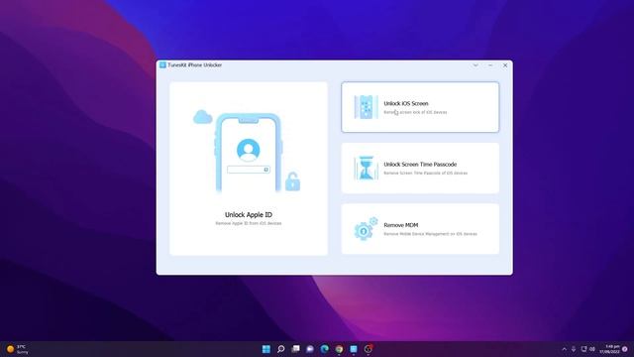The image size is (634, 357).
Task: Open Task View from the taskbar
Action: point(295,349)
